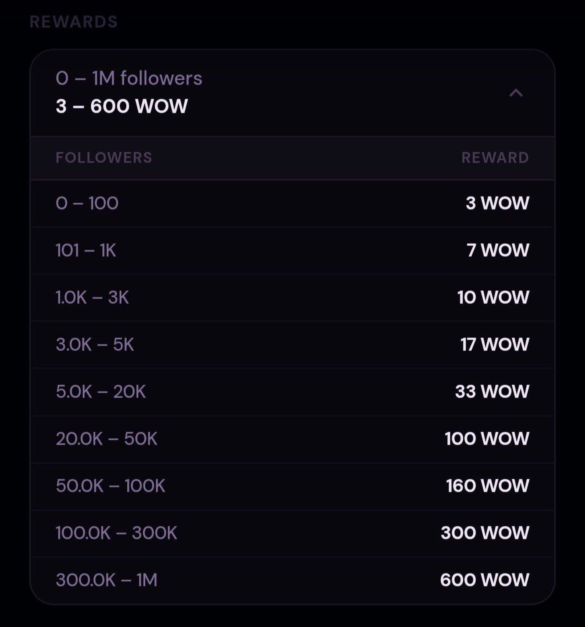Click the REWARD column header
Screen dimensions: 585x627
click(495, 158)
